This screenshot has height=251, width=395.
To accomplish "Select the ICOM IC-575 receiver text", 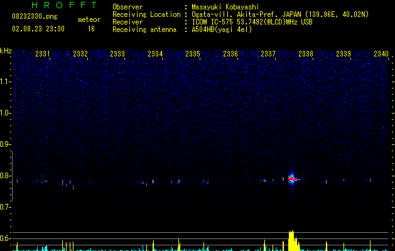I will click(252, 22).
